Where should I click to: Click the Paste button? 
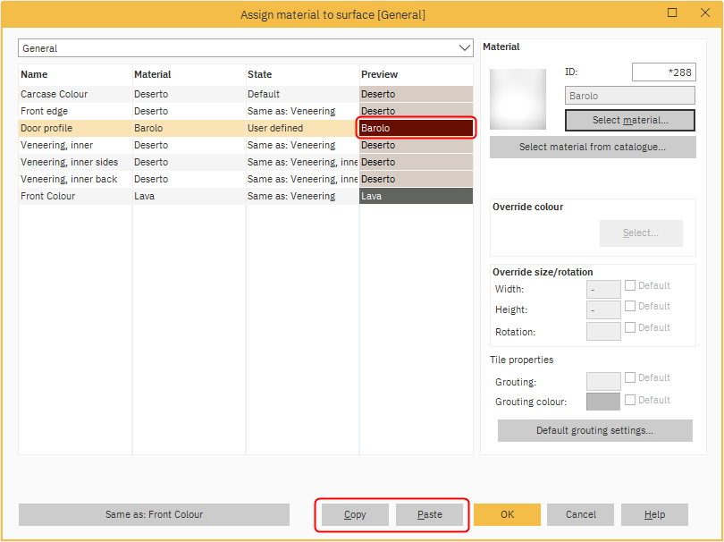tap(430, 514)
